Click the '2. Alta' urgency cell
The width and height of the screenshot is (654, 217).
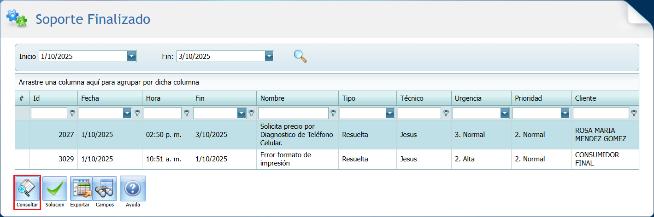481,159
